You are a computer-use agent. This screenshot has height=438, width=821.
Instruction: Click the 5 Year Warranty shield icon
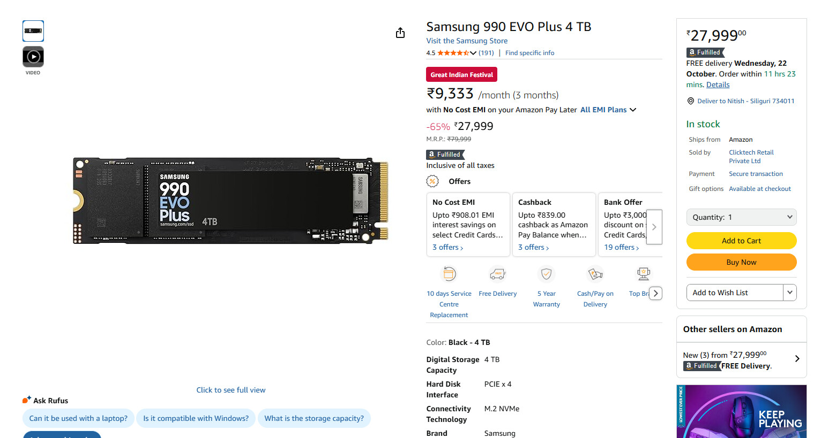546,274
